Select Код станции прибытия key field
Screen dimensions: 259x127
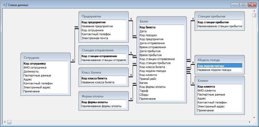pyautogui.click(x=213, y=22)
